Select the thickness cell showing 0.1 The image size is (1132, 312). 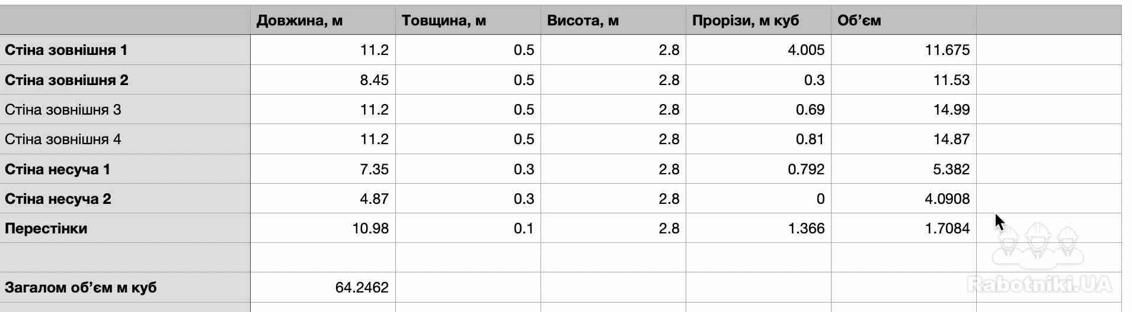(x=468, y=228)
